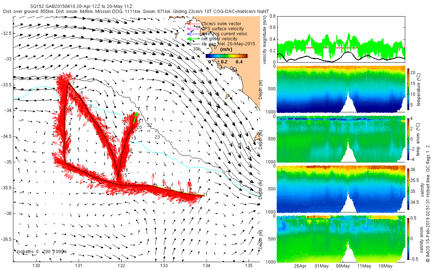Click latitude tick label '-35'
Image resolution: width=433 pixels, height=270 pixels.
pyautogui.click(x=8, y=162)
